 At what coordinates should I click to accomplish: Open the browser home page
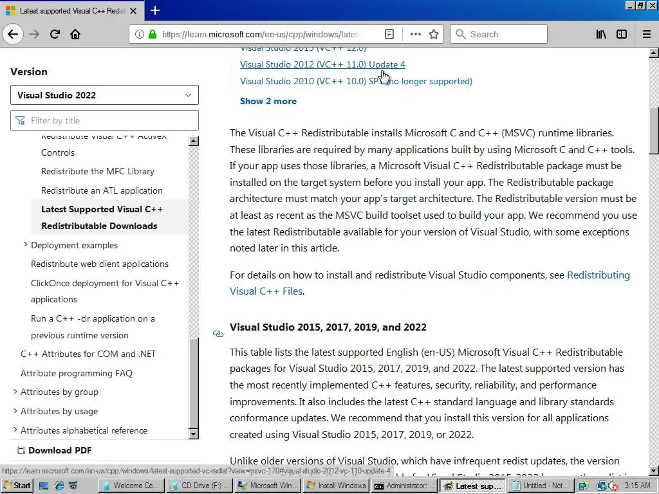point(75,34)
